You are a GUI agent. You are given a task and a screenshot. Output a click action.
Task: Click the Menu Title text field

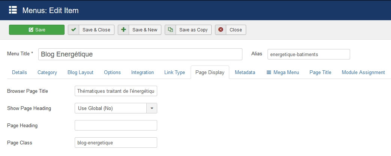[140, 54]
